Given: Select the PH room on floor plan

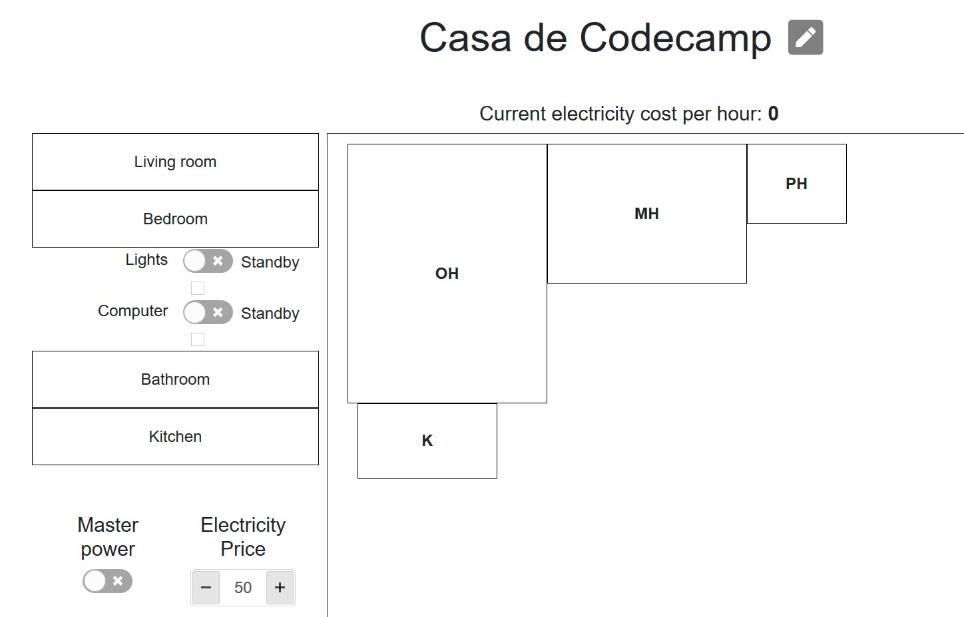Looking at the screenshot, I should point(797,184).
